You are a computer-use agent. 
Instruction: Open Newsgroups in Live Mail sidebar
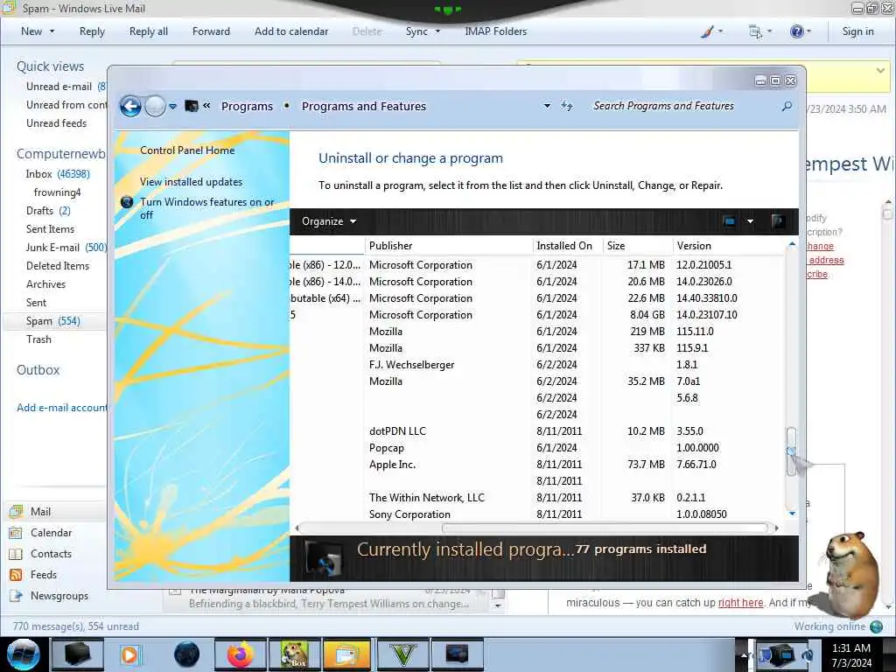click(x=59, y=596)
